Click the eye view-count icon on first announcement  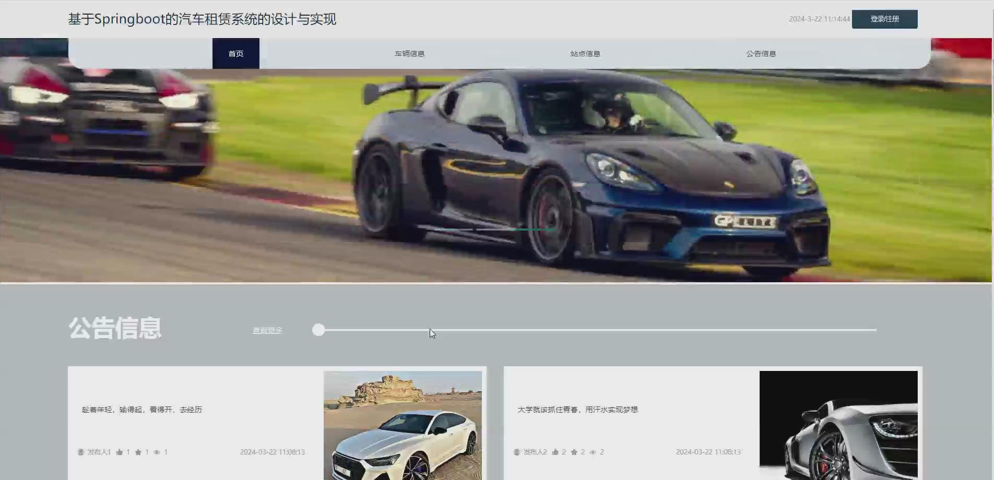click(x=158, y=452)
